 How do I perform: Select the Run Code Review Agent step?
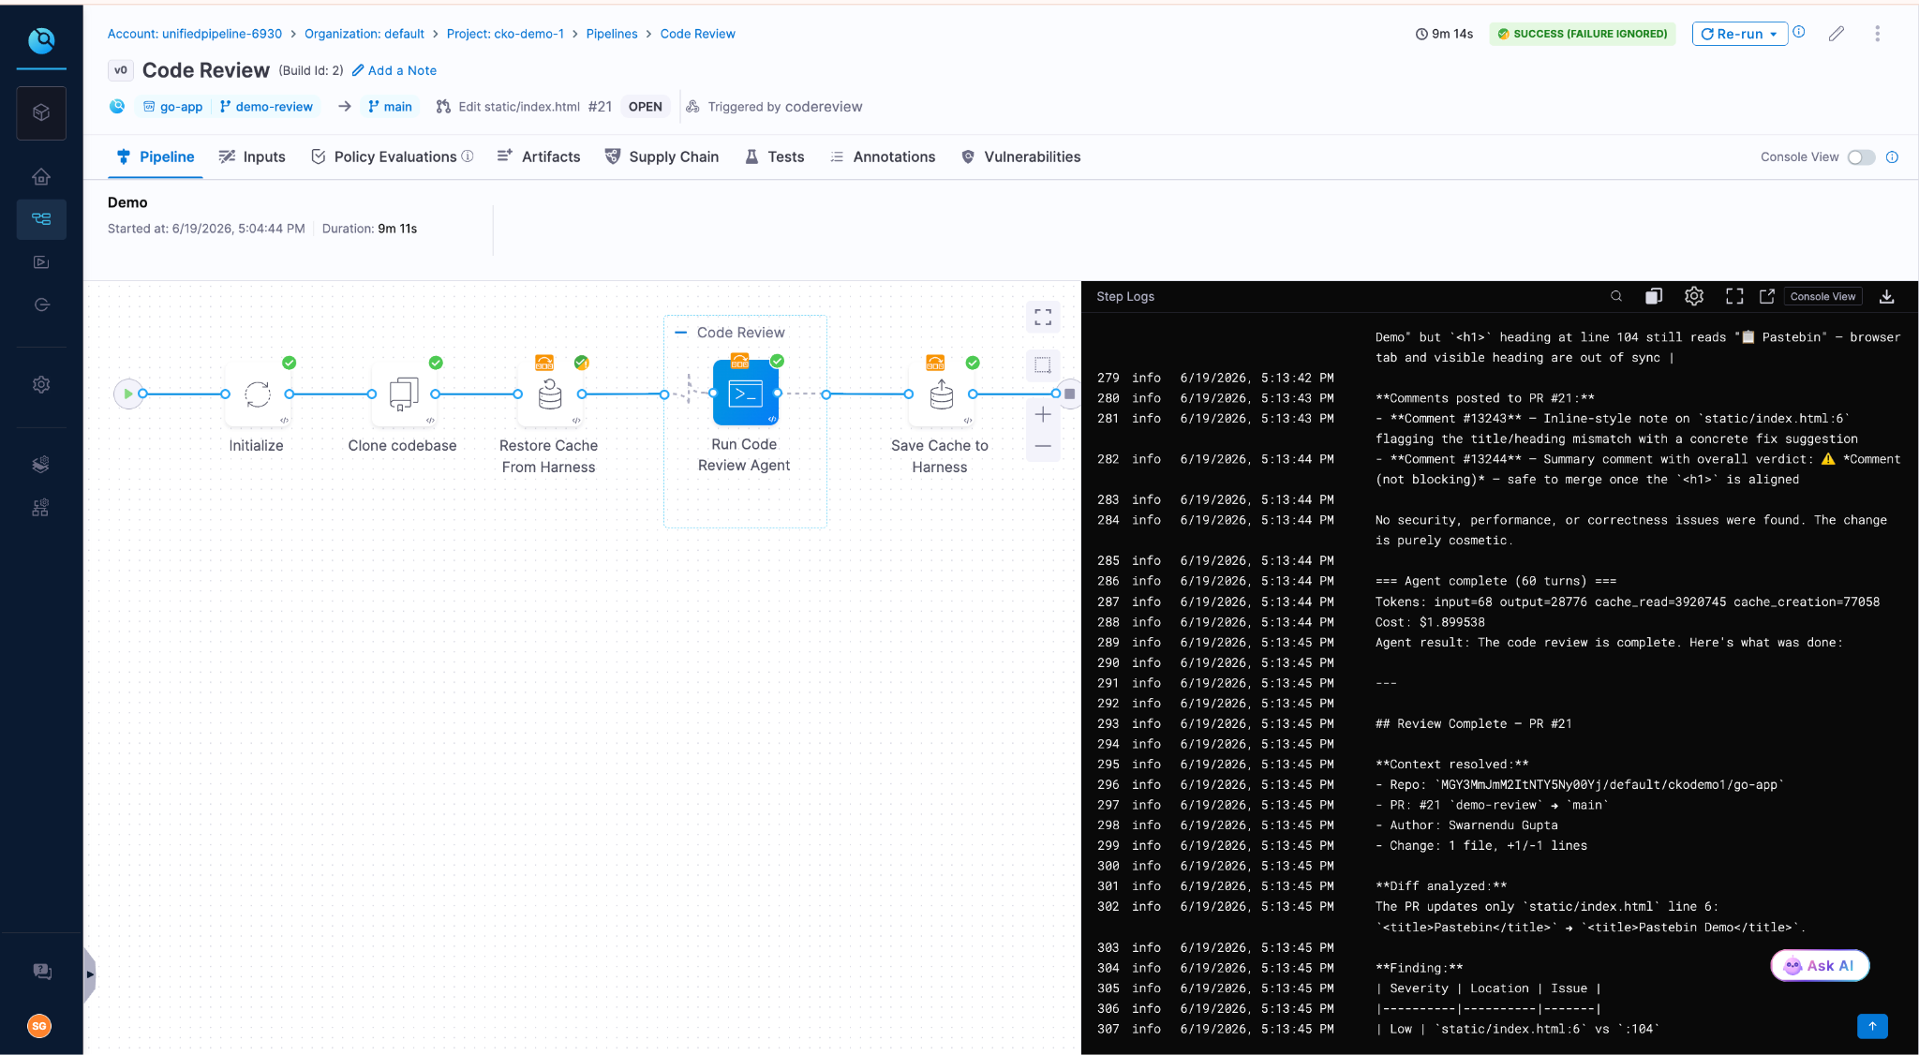point(745,394)
